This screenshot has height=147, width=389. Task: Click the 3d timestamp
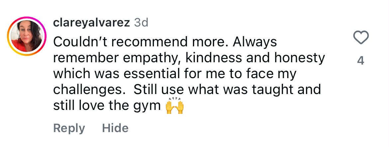[141, 23]
